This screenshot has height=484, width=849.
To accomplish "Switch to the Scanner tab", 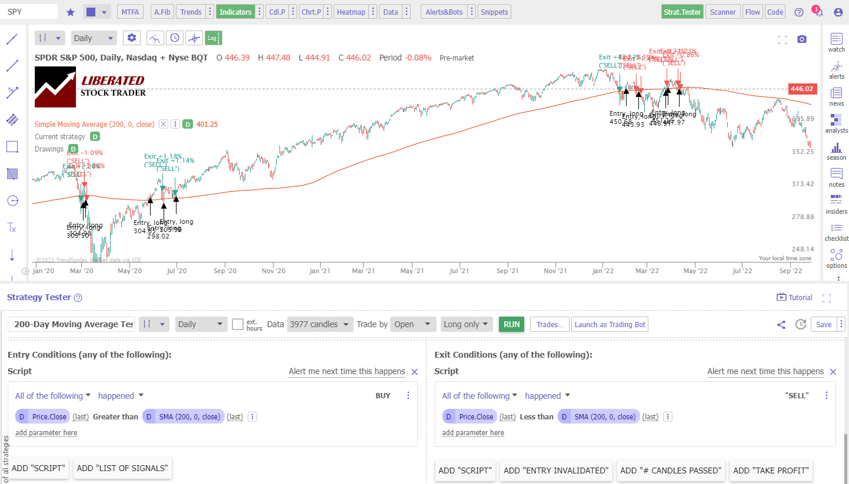I will pyautogui.click(x=723, y=11).
